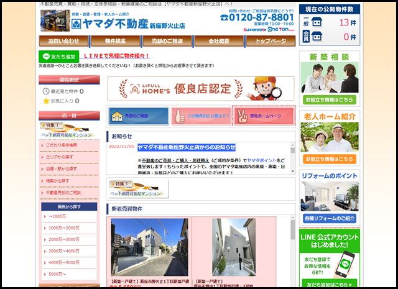
Task: Click the 新着売買物件 scrollbar up arrow
Action: [292, 218]
